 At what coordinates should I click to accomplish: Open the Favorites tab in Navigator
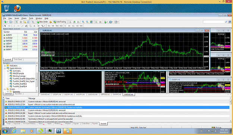[x=18, y=94]
